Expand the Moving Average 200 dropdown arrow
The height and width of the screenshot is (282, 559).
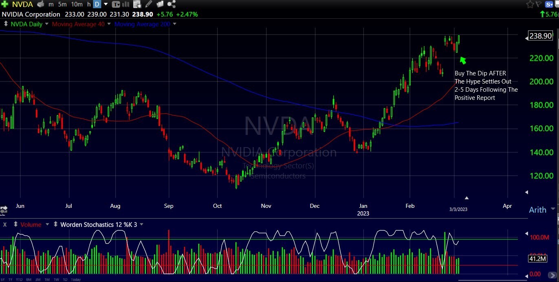tap(175, 24)
